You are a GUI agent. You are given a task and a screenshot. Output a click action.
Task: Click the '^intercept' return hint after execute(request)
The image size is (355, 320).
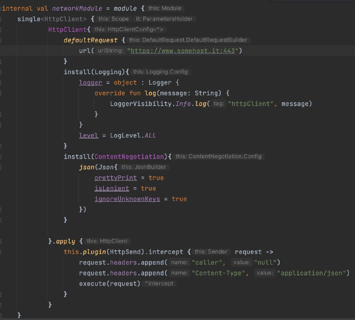tap(160, 284)
